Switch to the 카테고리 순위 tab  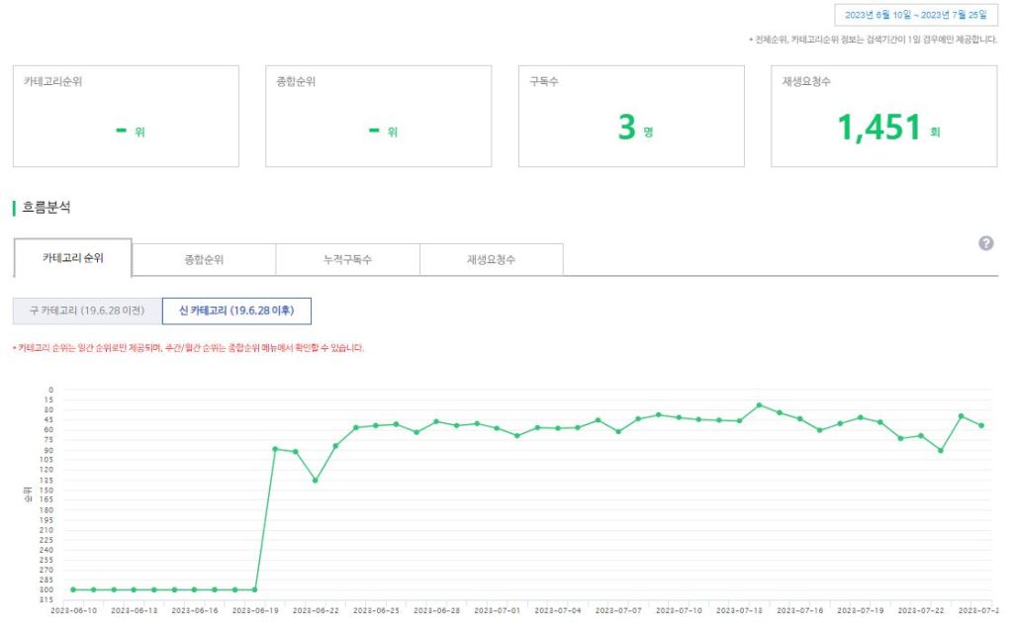pos(72,258)
